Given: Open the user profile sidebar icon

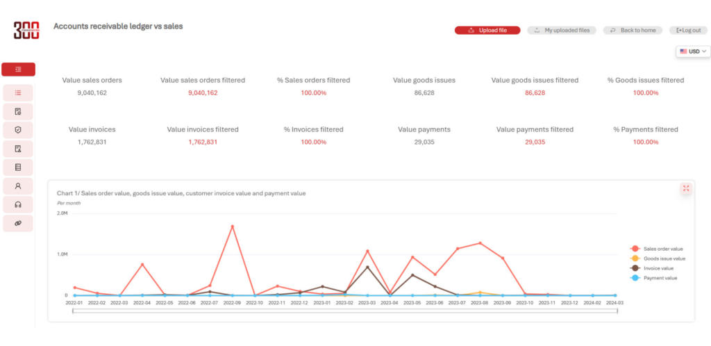Looking at the screenshot, I should 18,186.
